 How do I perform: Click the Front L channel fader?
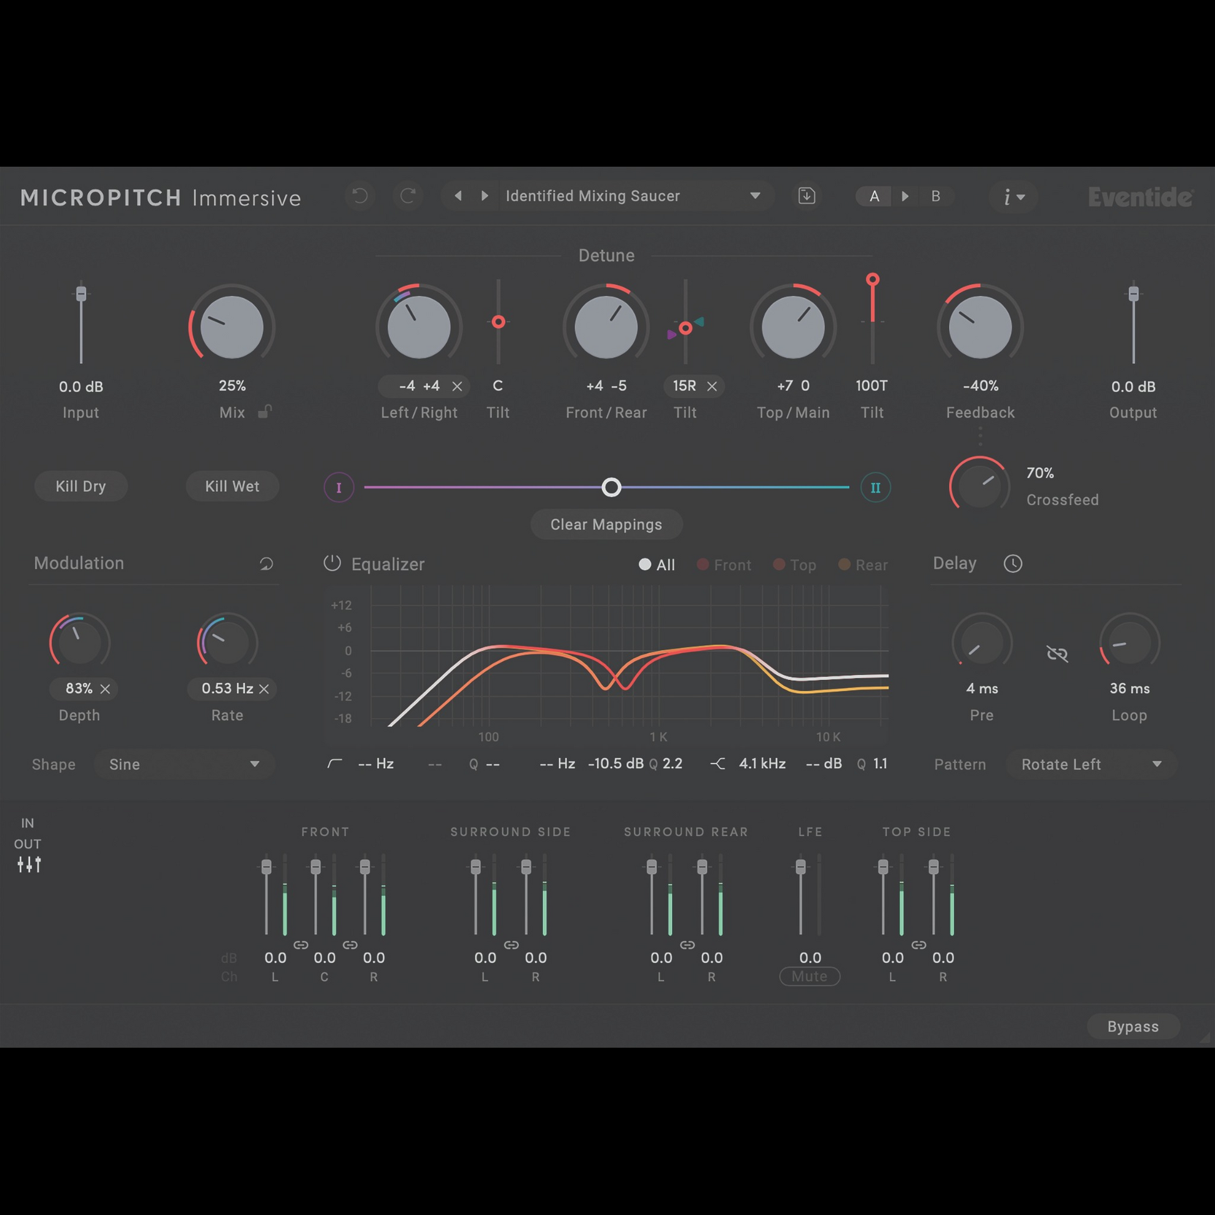pyautogui.click(x=267, y=867)
